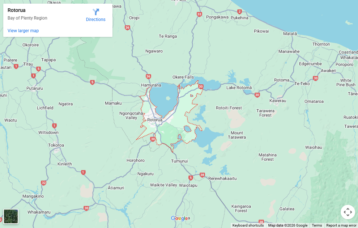Viewport: 358px width, 228px height.
Task: Click the Google logo on the map
Action: (179, 218)
